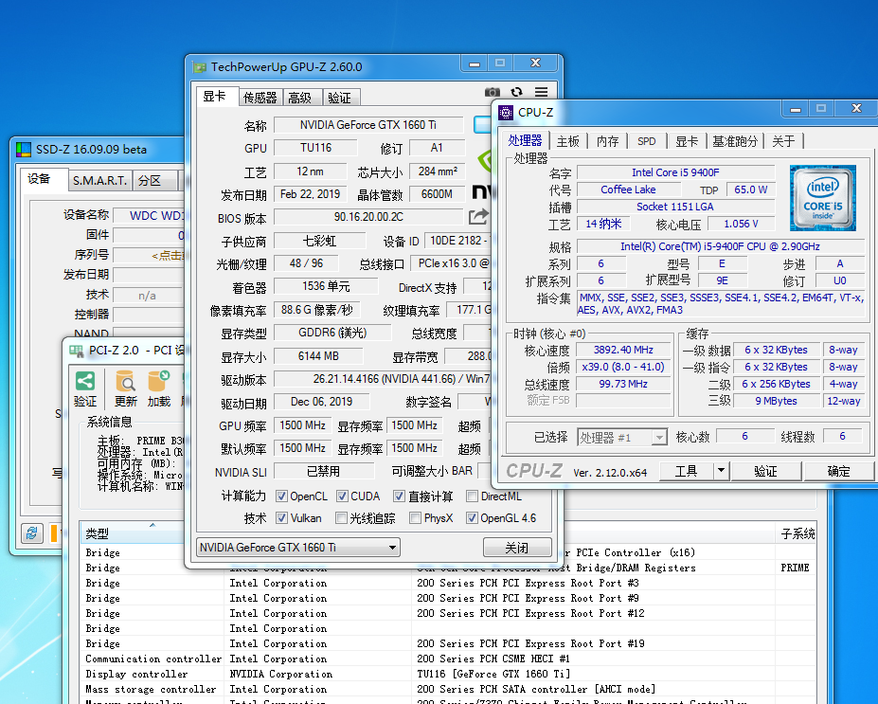
Task: Toggle the 直接计算 checkbox
Action: point(400,496)
